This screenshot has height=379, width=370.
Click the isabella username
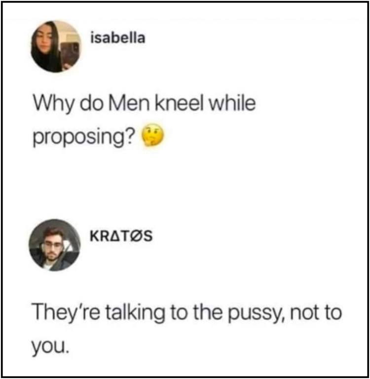point(118,38)
